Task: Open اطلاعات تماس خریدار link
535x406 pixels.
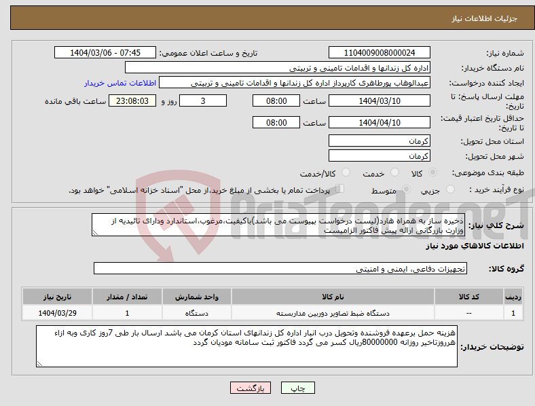Action: (120, 83)
